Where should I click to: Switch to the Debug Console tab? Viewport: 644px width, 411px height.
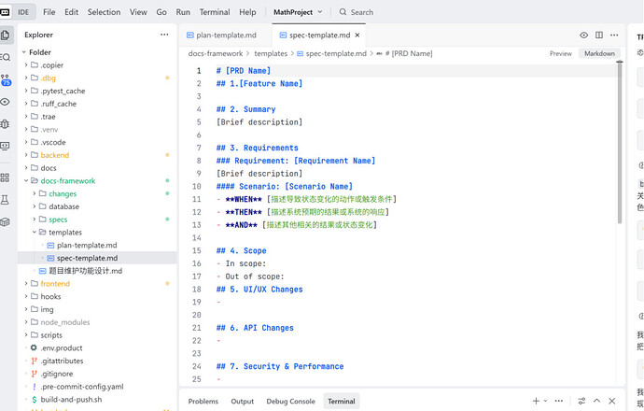tap(291, 401)
